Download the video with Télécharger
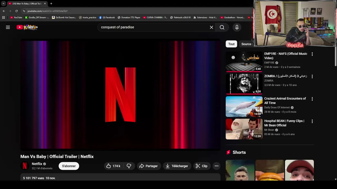The width and height of the screenshot is (337, 189). 177,166
